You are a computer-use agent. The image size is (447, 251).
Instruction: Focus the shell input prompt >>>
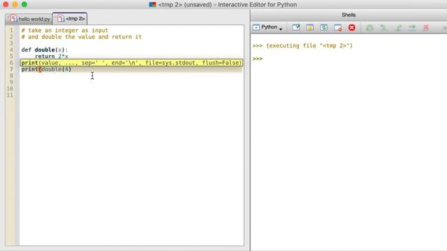coord(258,59)
